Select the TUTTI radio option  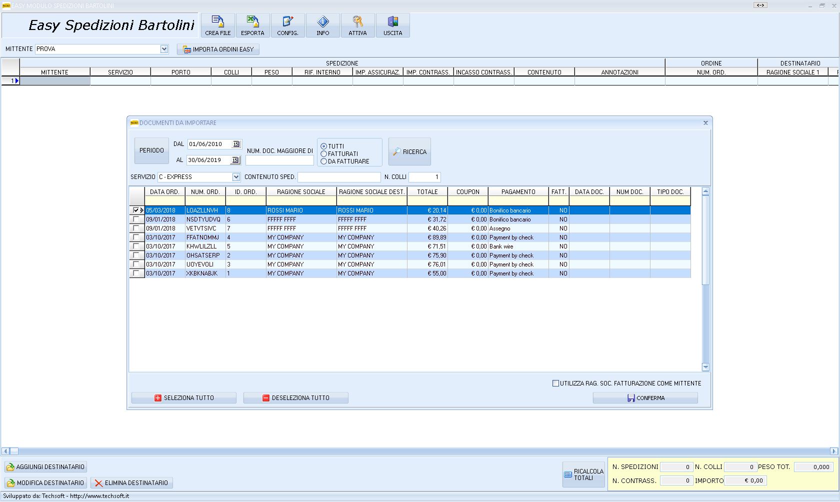click(x=323, y=146)
